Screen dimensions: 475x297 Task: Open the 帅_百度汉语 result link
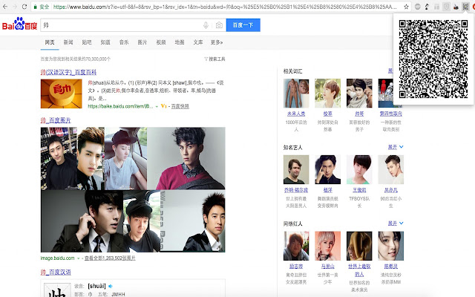tap(56, 272)
